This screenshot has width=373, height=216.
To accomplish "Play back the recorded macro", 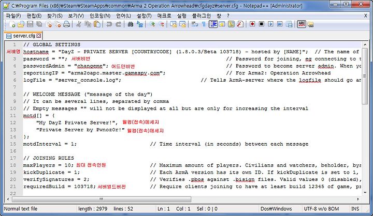I will (x=271, y=24).
